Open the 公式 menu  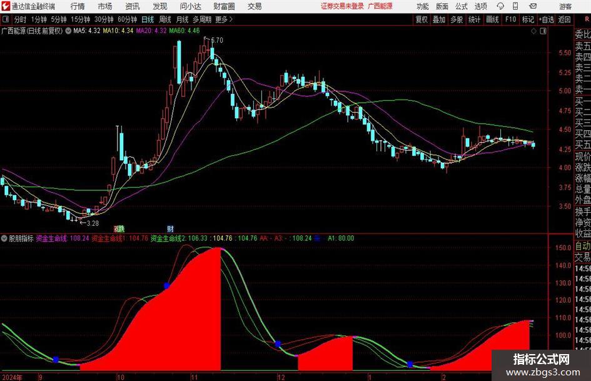coord(462,6)
